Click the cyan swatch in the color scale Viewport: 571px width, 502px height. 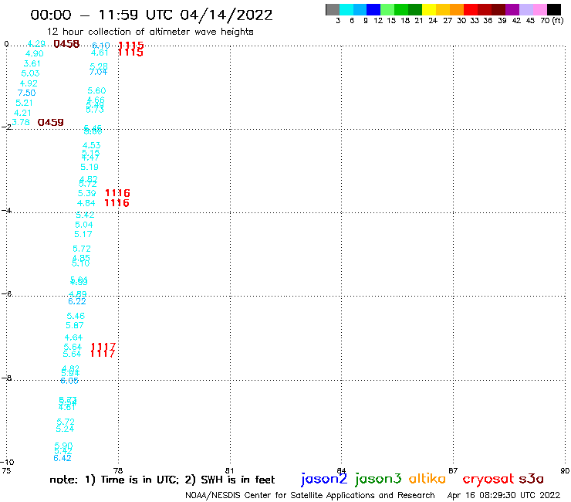tap(346, 9)
